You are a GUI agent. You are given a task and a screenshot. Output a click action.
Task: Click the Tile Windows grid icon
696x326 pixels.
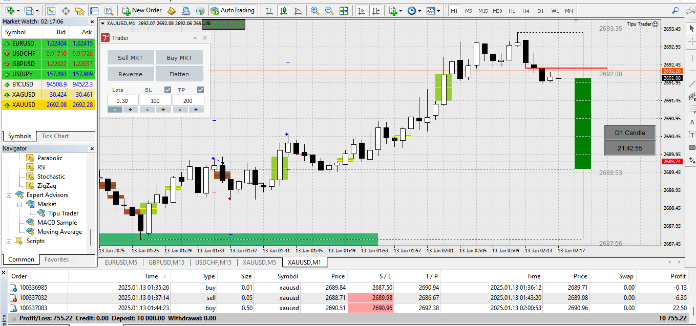tap(344, 10)
